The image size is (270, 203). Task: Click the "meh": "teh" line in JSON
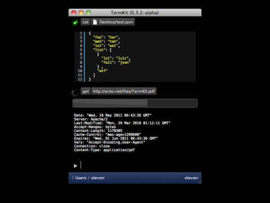106,41
